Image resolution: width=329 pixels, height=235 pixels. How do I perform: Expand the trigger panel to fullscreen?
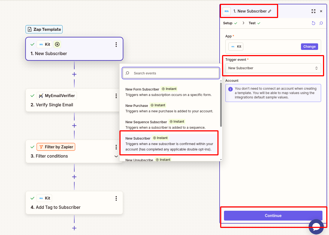click(313, 11)
